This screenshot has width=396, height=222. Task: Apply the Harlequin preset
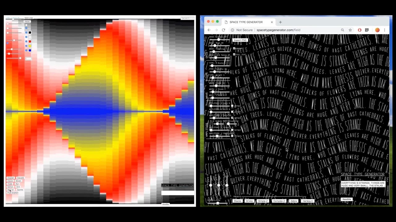308,201
